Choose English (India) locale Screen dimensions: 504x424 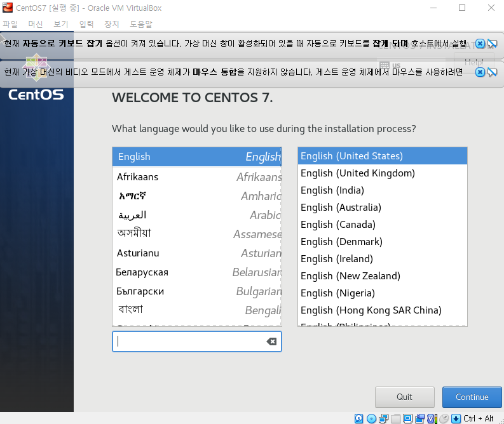383,190
